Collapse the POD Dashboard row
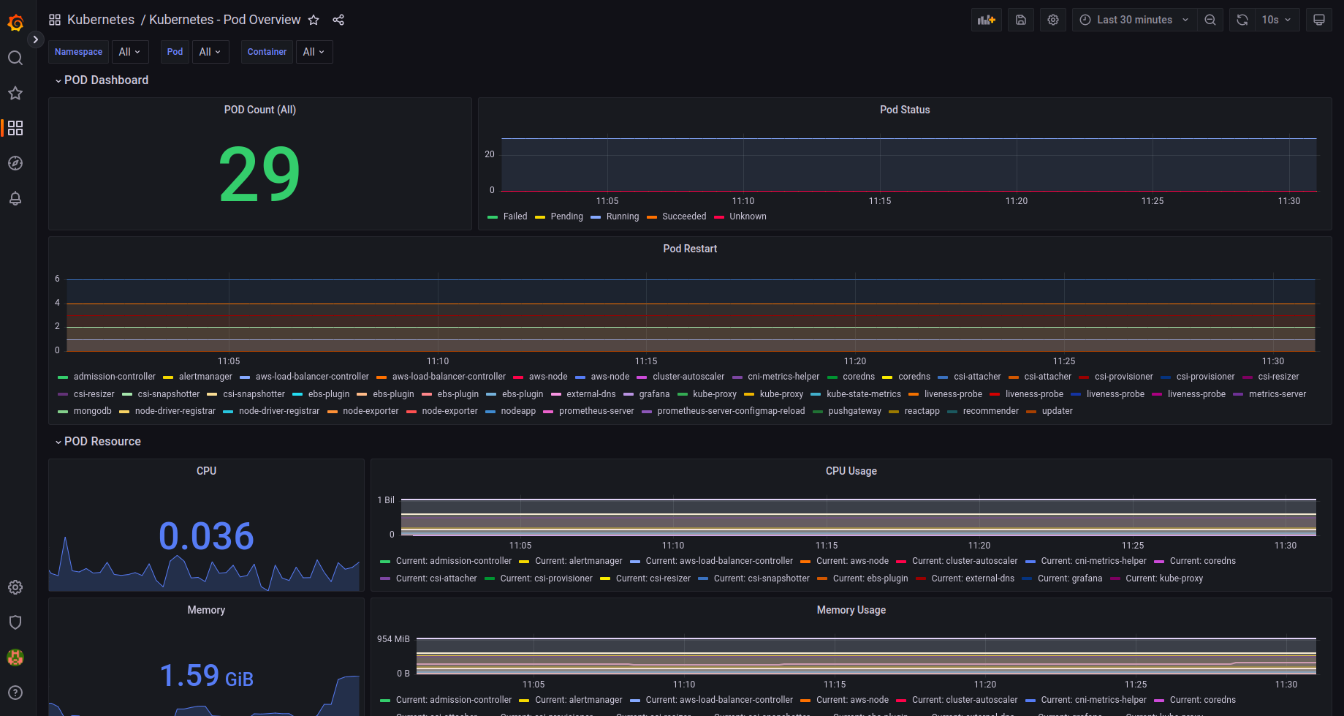This screenshot has height=716, width=1344. 106,80
